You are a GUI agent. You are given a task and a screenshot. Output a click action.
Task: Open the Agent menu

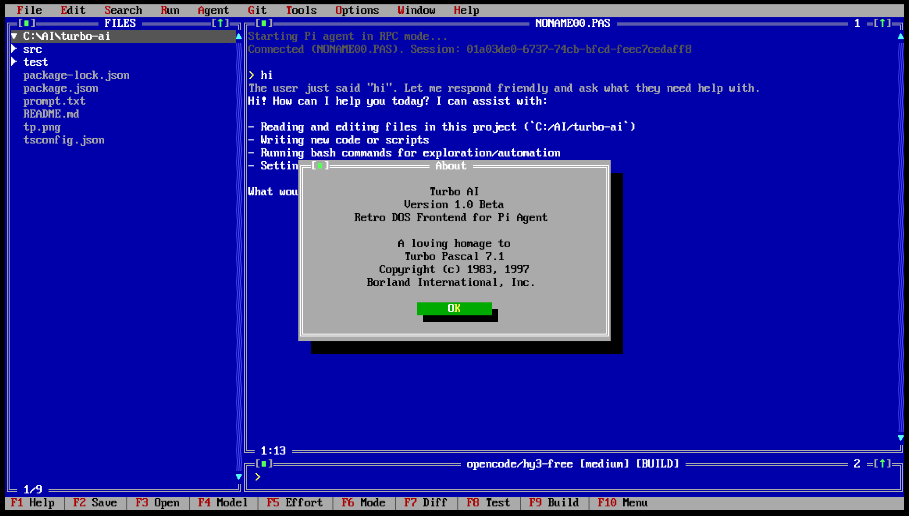(213, 10)
